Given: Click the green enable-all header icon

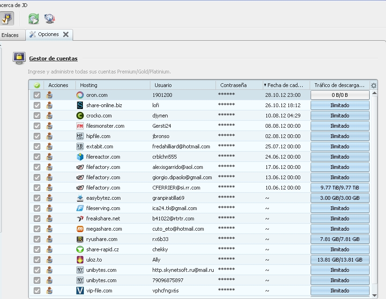Looking at the screenshot, I should [x=37, y=85].
